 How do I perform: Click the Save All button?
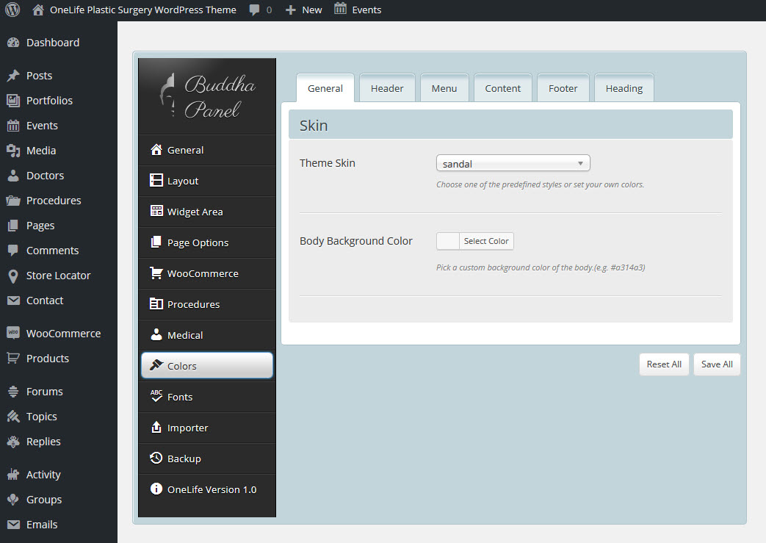pos(716,364)
